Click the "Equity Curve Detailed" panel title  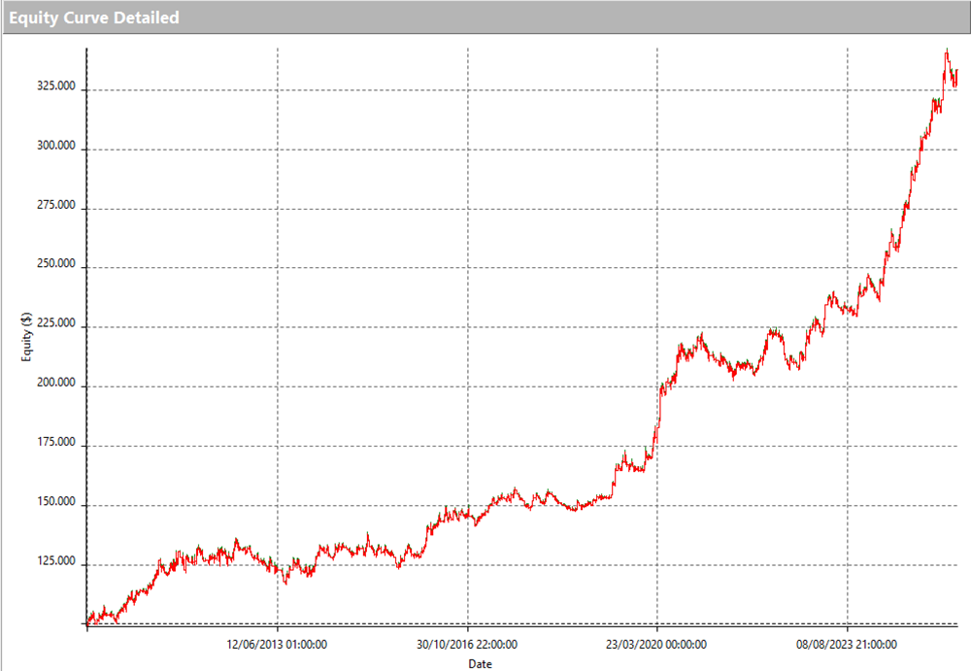pos(94,17)
